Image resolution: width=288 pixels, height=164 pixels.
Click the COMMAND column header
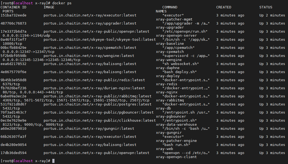click(x=170, y=7)
